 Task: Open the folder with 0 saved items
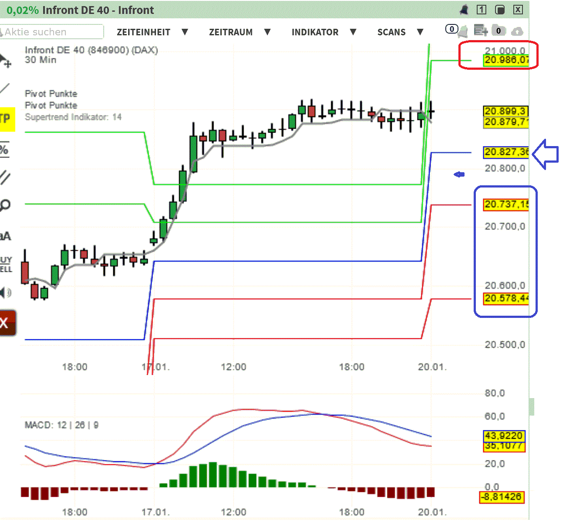[499, 31]
